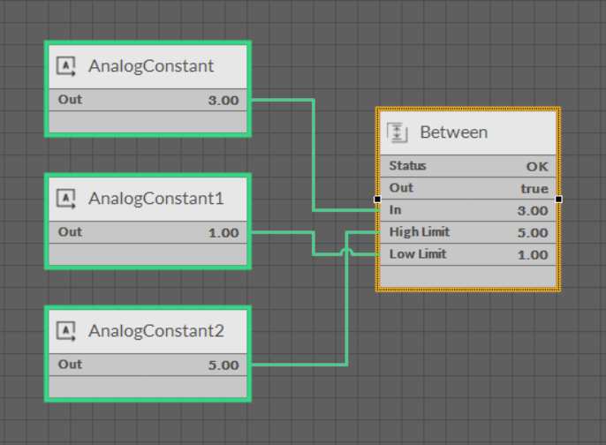606x445 pixels.
Task: Click the left handle of Between block
Action: 375,200
